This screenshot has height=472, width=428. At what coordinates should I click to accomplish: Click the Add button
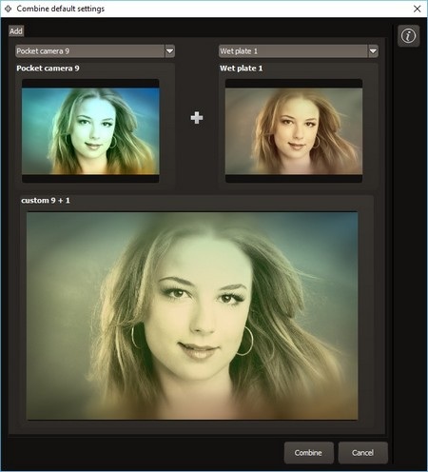pyautogui.click(x=16, y=31)
